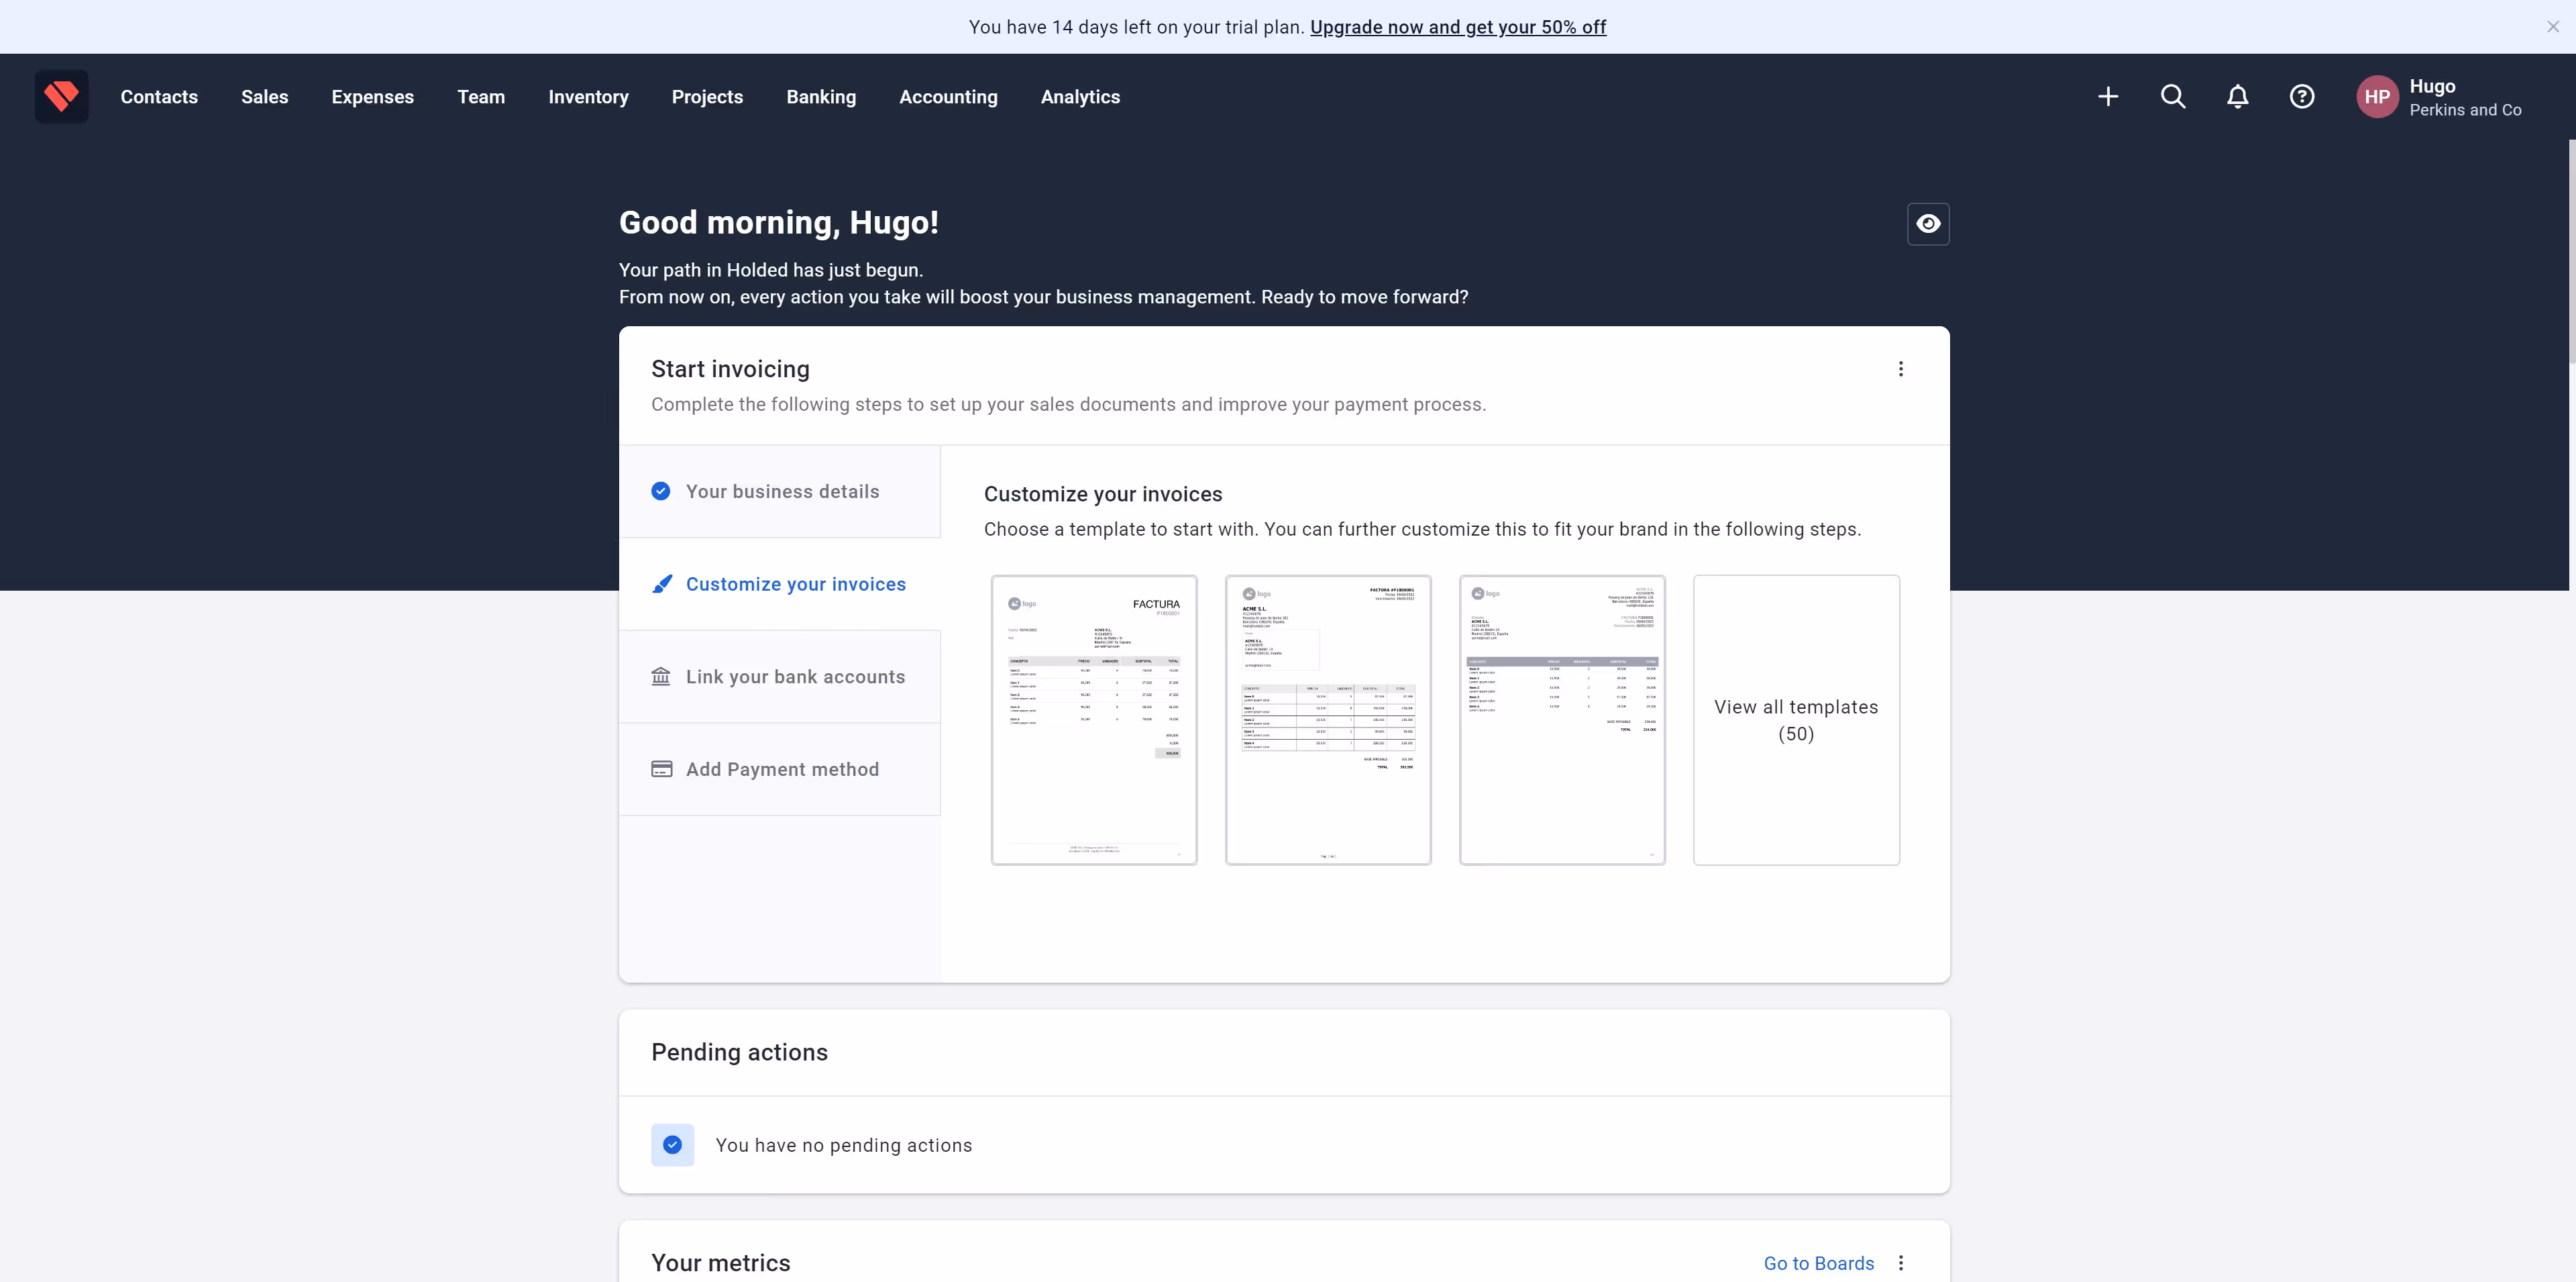Open Your metrics three-dot menu
Viewport: 2576px width, 1282px height.
tap(1900, 1263)
